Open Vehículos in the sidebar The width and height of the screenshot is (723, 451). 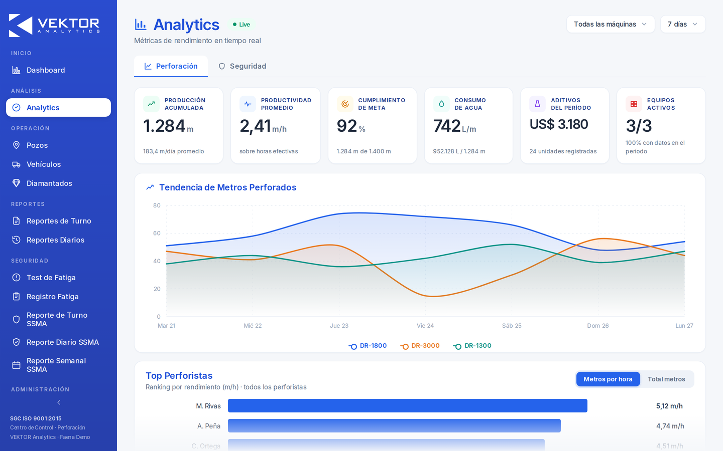pos(58,164)
